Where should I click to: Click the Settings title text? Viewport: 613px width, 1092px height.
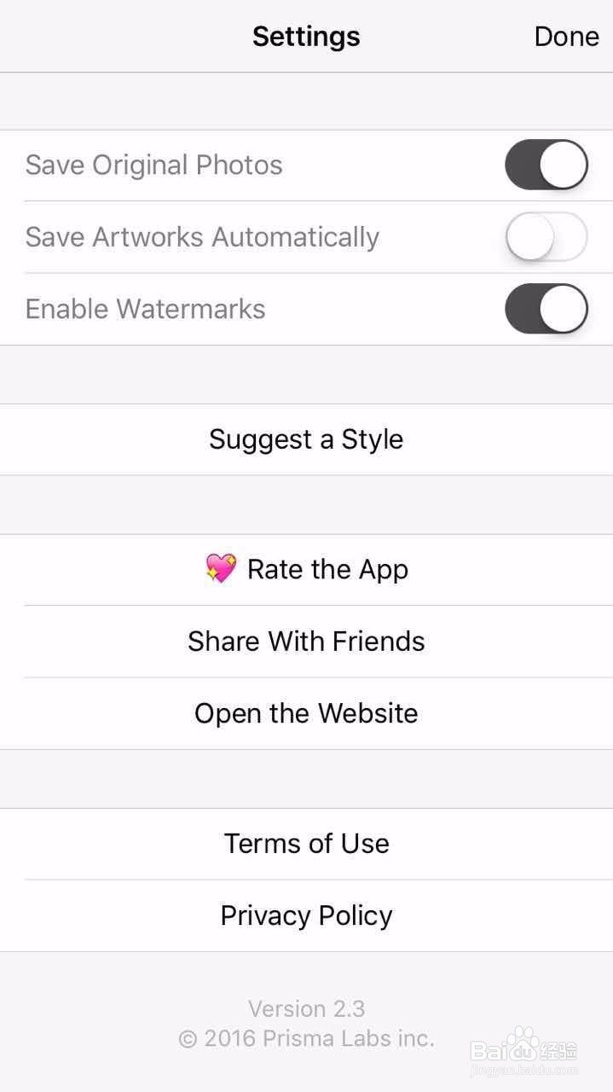pos(306,37)
